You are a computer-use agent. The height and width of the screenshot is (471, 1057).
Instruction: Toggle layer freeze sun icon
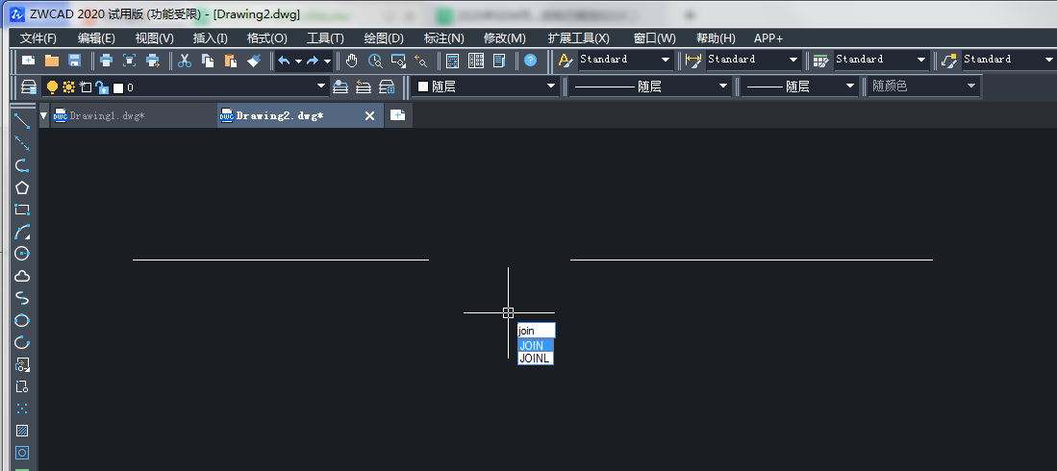[68, 87]
